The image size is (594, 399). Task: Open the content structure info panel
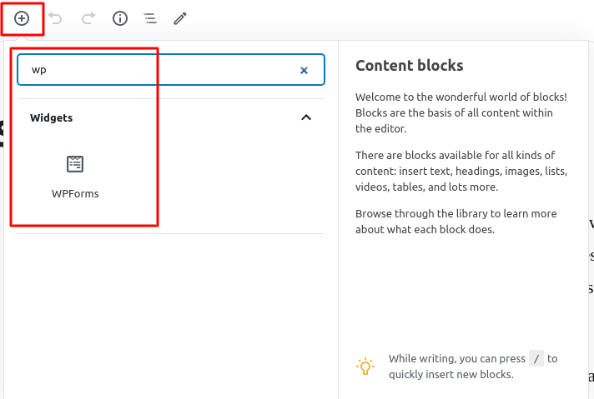point(120,18)
